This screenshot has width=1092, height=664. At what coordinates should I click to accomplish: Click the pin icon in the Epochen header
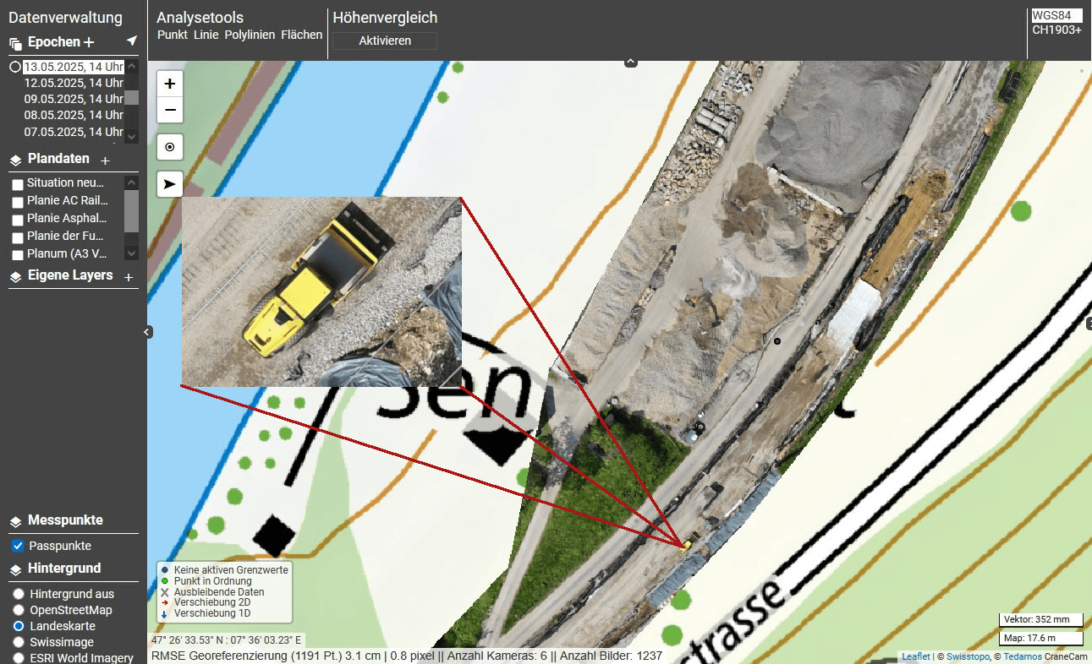pos(131,40)
